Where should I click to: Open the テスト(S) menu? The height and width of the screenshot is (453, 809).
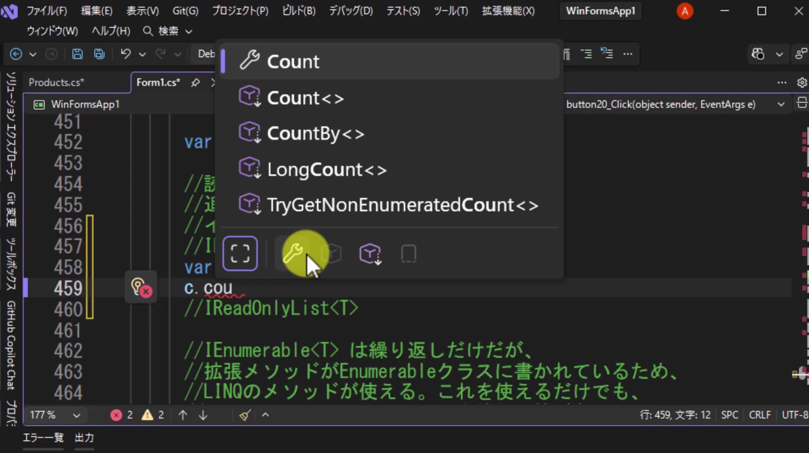click(403, 11)
